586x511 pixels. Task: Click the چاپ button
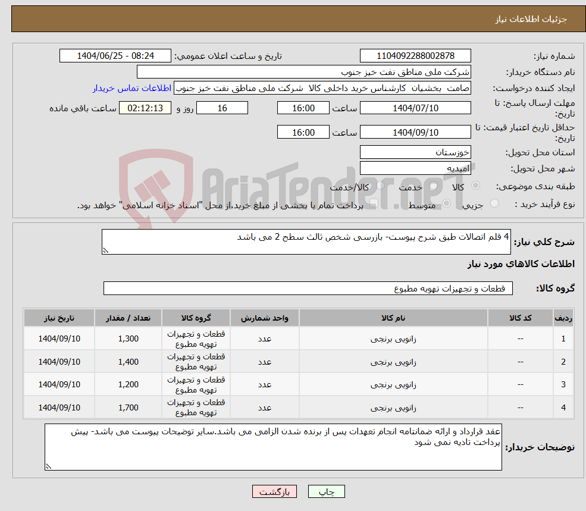[325, 491]
